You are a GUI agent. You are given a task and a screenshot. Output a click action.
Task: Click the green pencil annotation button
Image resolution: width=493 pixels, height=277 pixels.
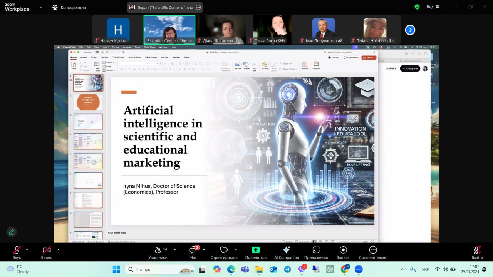[x=12, y=232]
